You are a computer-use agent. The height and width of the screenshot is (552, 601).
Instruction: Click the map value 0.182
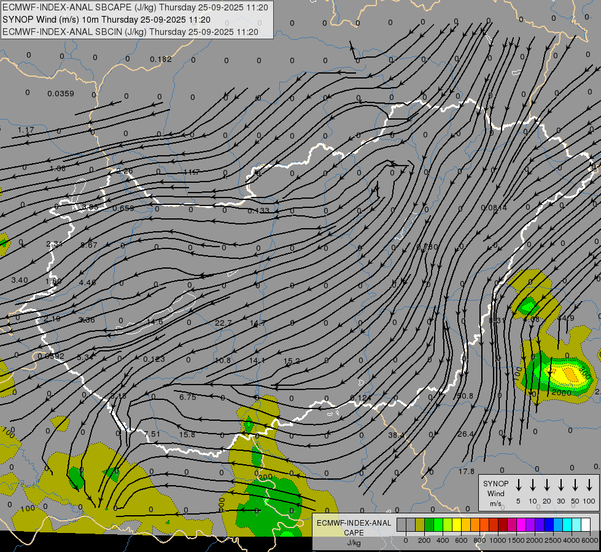pyautogui.click(x=161, y=59)
